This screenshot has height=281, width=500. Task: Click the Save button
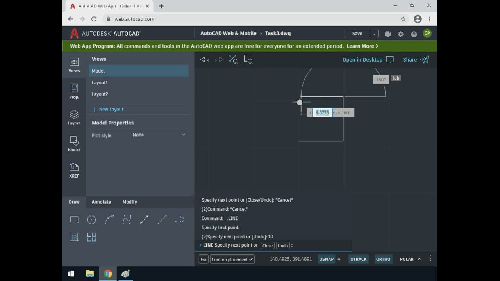(357, 34)
